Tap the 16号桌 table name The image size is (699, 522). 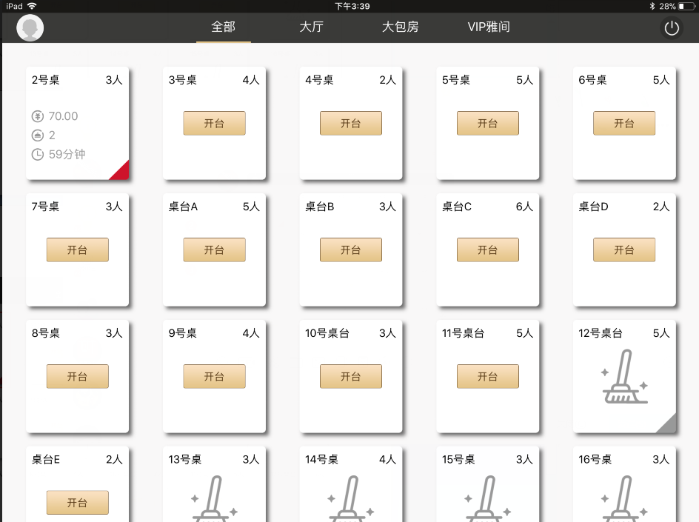tap(595, 459)
